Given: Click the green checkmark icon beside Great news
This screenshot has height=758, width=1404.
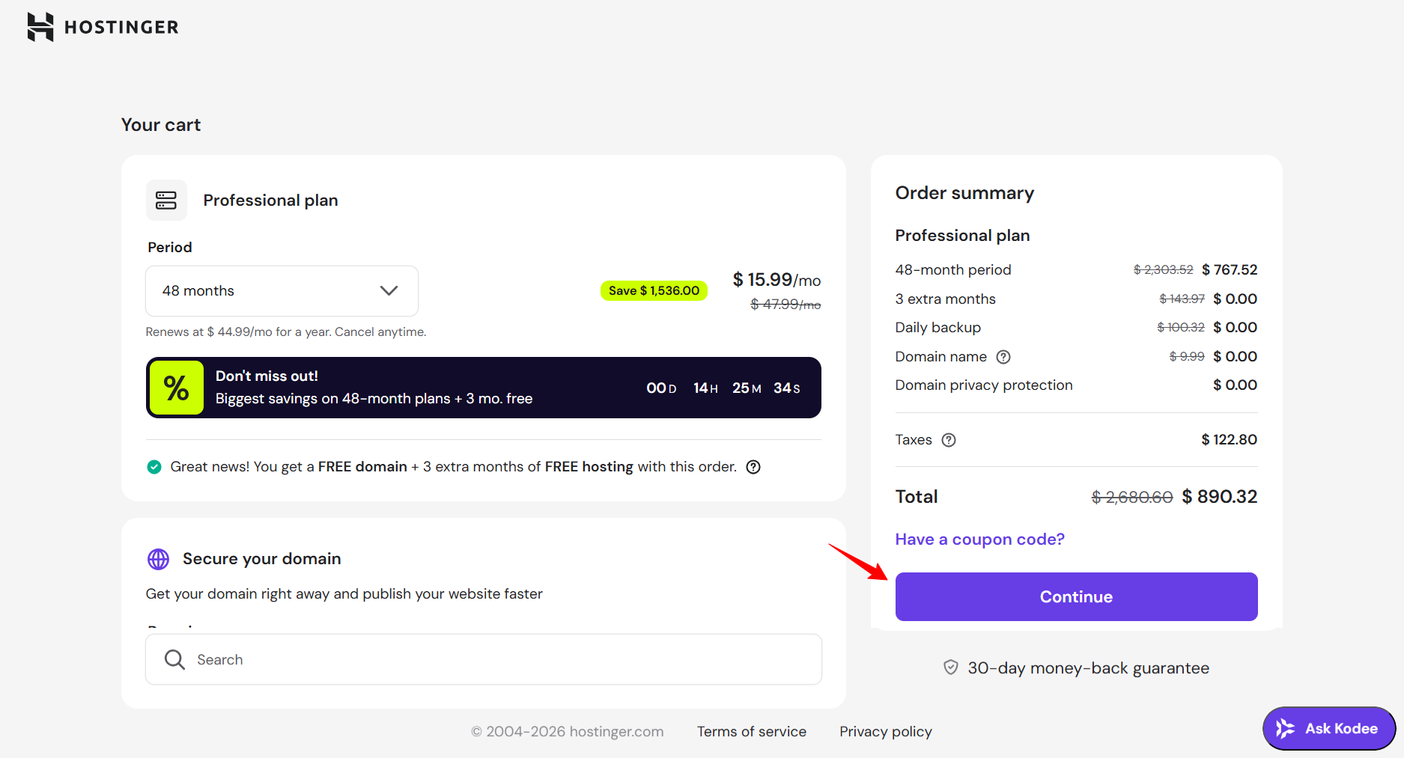Looking at the screenshot, I should tap(154, 467).
